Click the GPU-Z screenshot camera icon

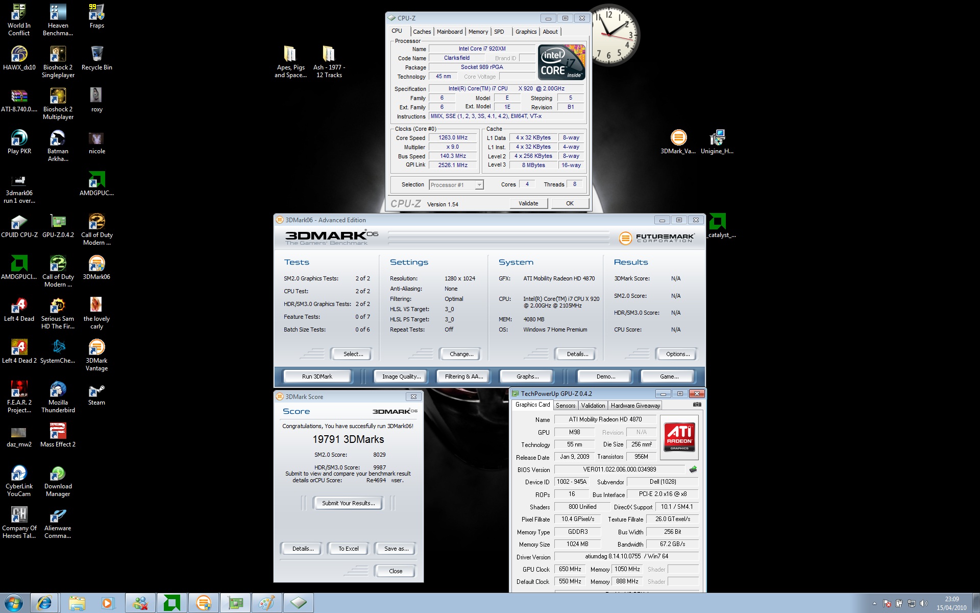[x=697, y=405]
